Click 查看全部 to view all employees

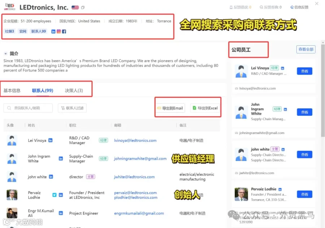306,49
